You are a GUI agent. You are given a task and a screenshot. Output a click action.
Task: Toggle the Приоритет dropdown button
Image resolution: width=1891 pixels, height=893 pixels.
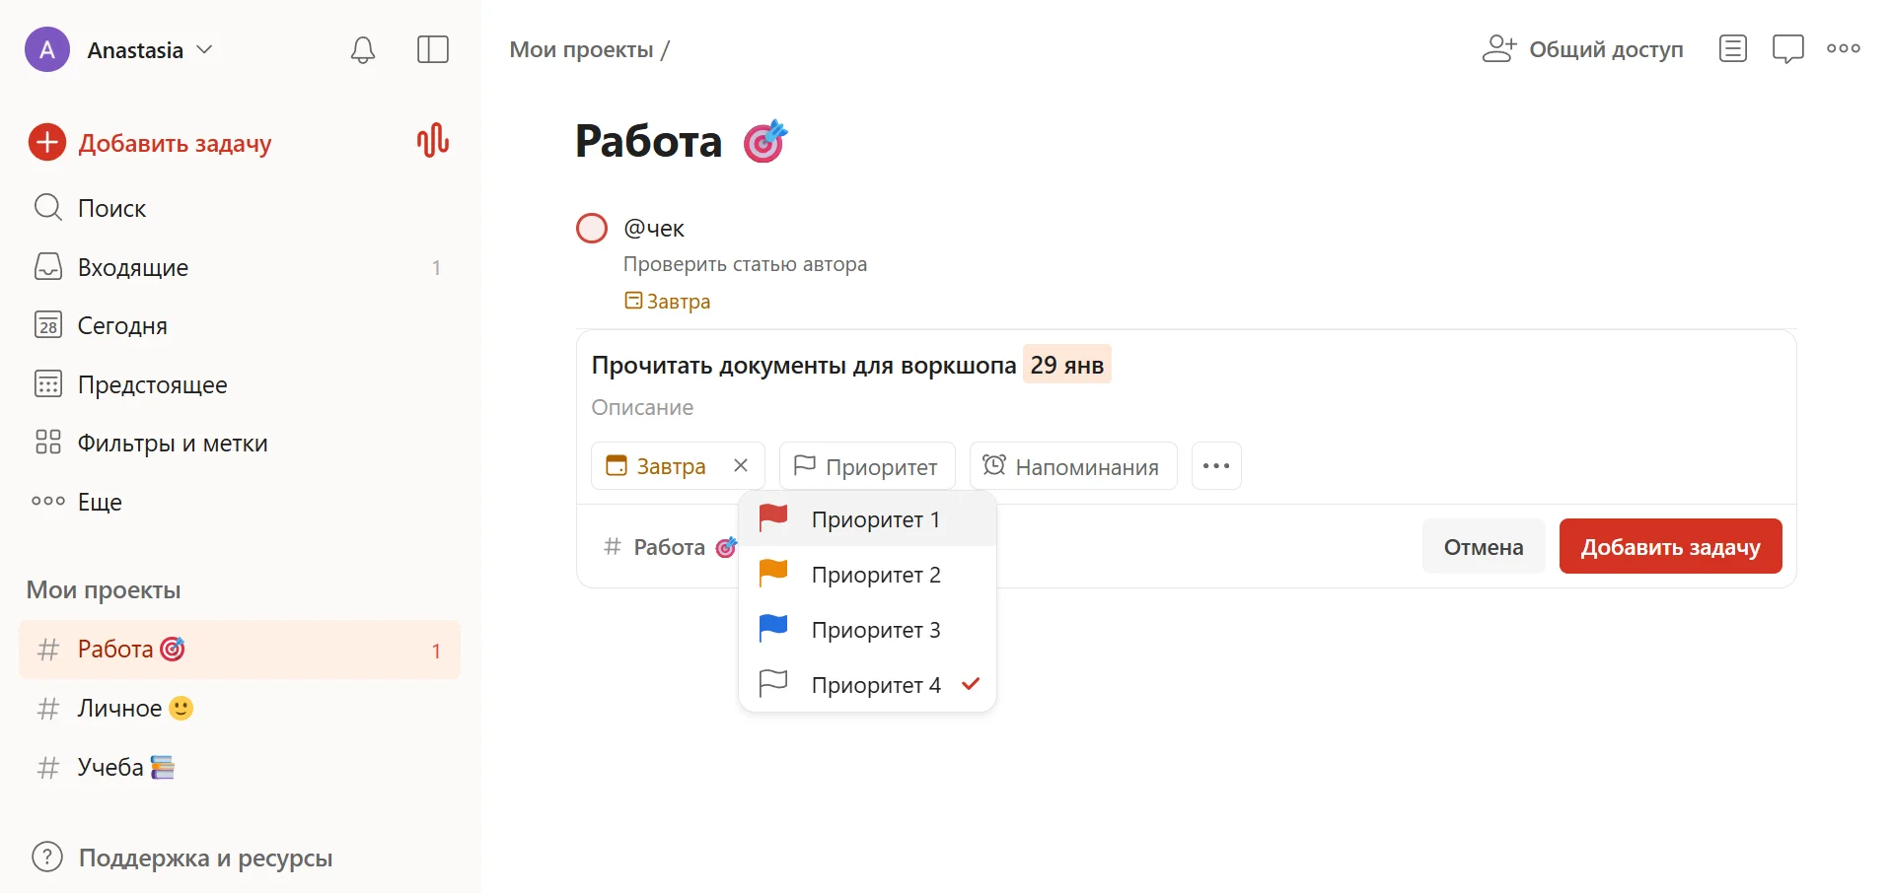point(866,466)
